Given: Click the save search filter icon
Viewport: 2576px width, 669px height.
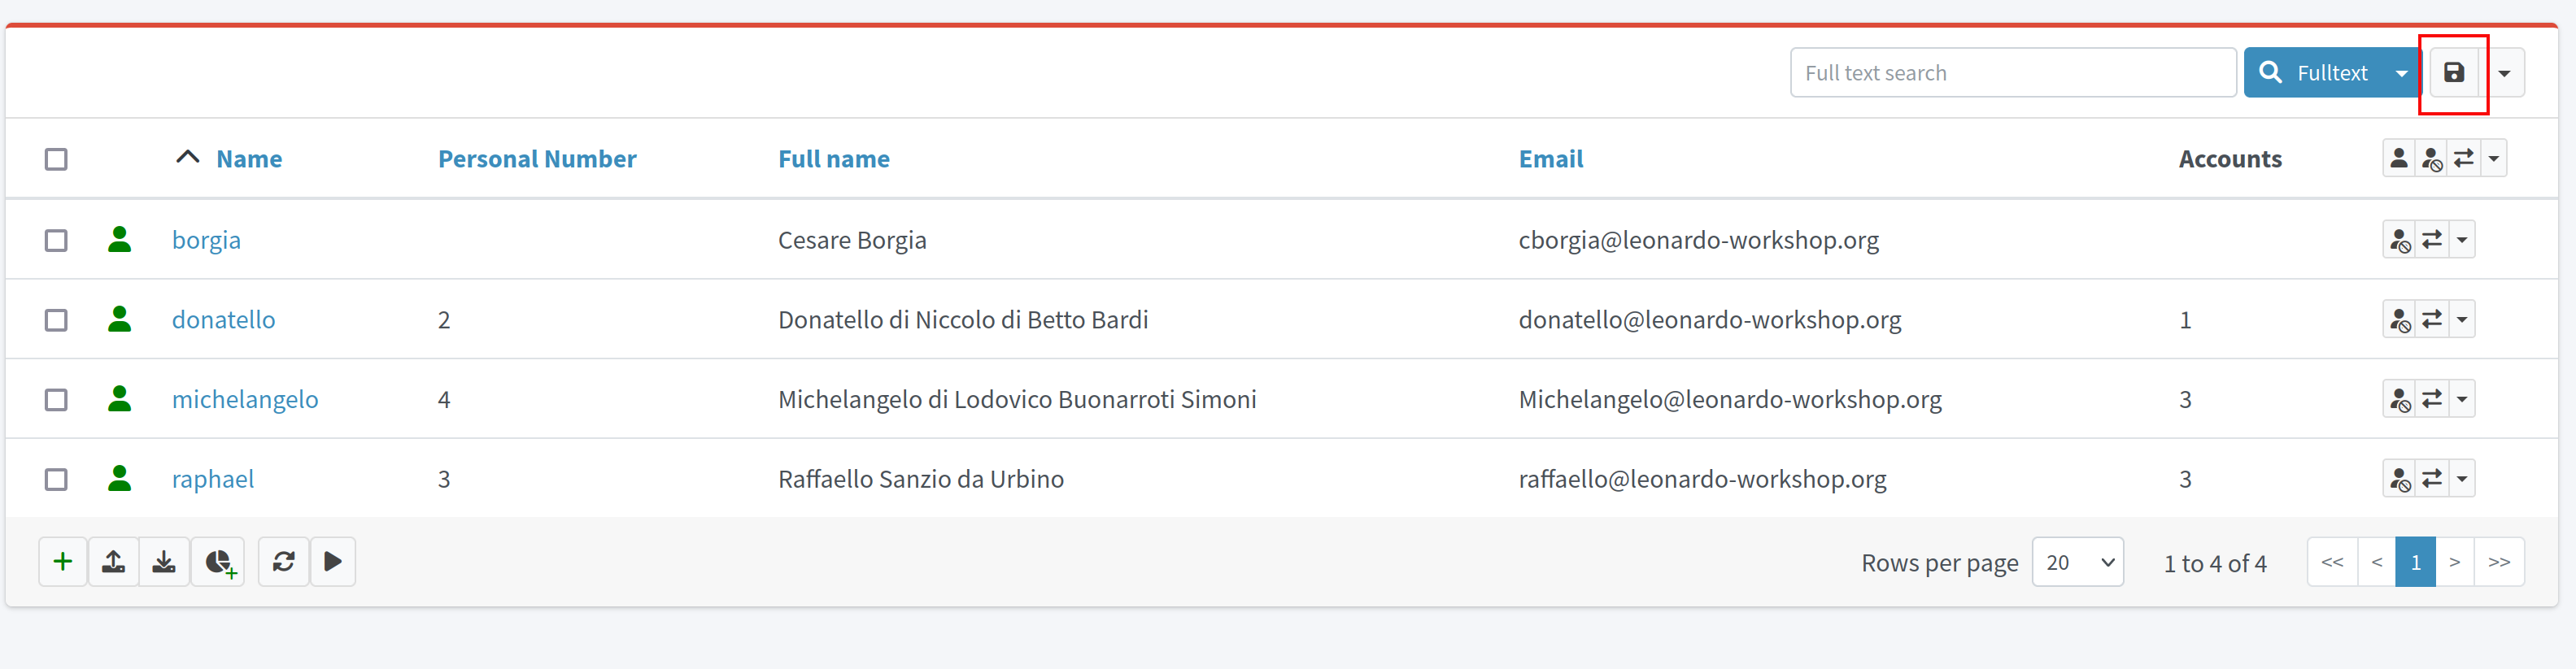Looking at the screenshot, I should pos(2453,73).
